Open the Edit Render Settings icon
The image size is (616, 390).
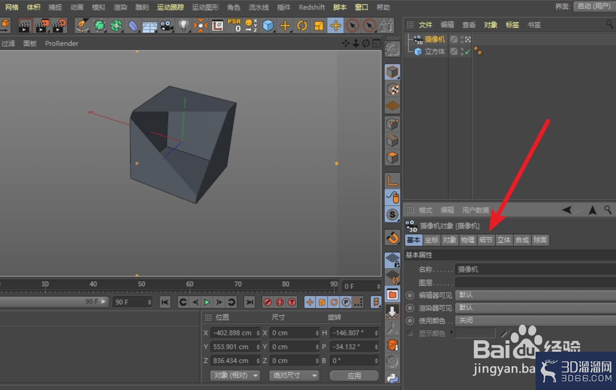(x=60, y=26)
